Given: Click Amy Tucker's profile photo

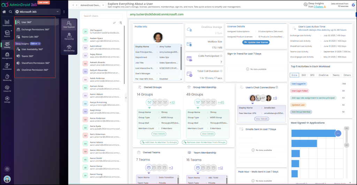Looking at the screenshot, I should coord(158,37).
